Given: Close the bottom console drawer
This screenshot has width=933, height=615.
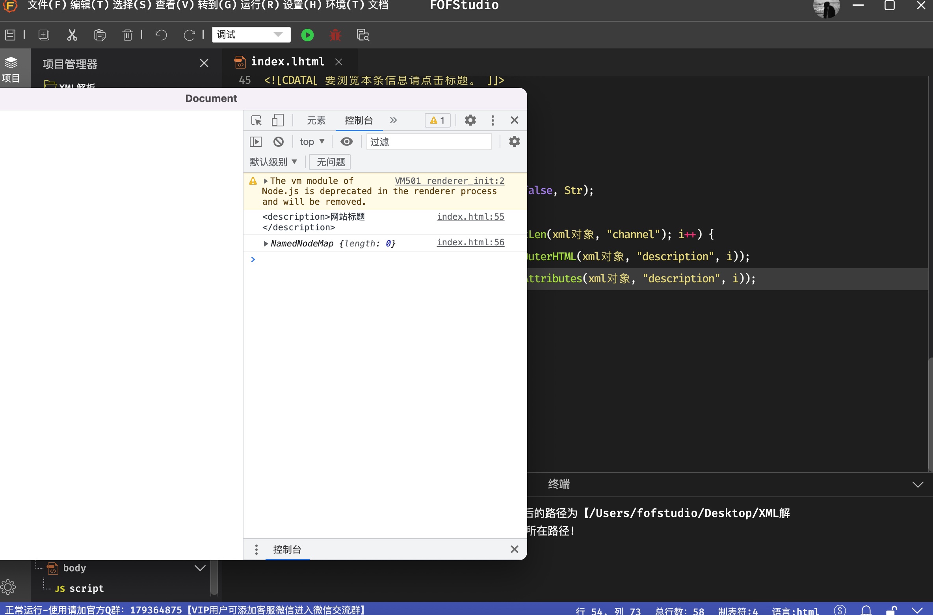Looking at the screenshot, I should point(515,549).
